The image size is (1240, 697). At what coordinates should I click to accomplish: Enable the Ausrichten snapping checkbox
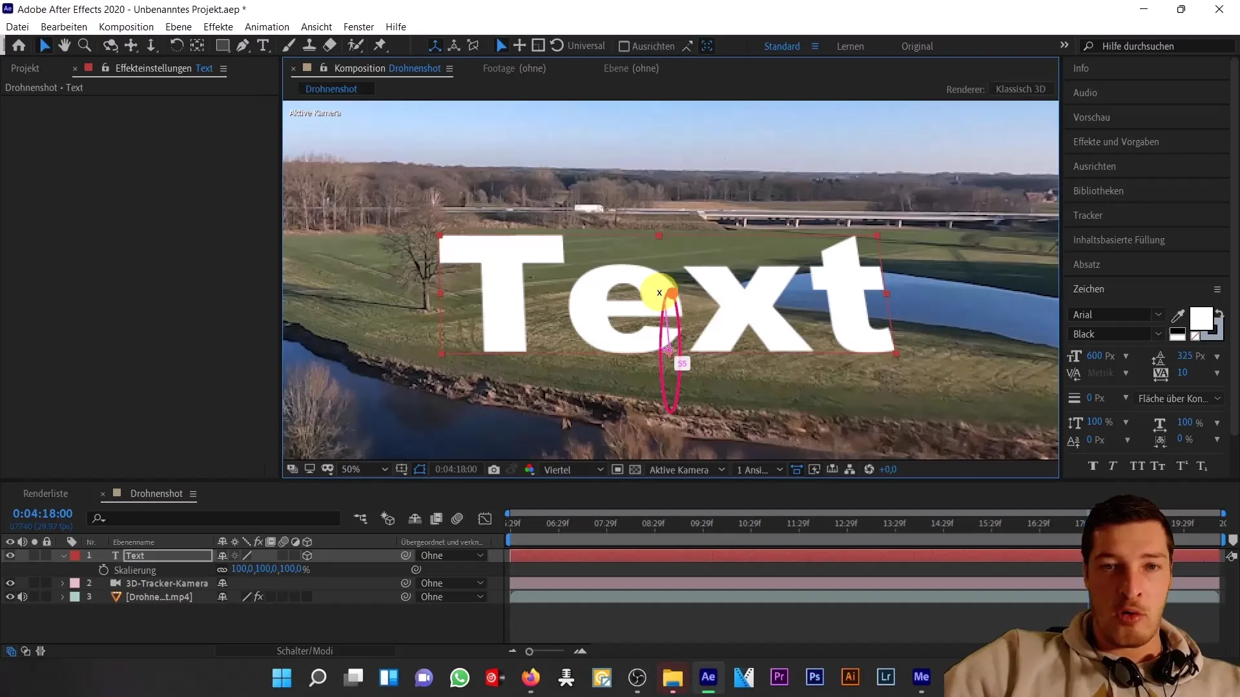pyautogui.click(x=624, y=46)
